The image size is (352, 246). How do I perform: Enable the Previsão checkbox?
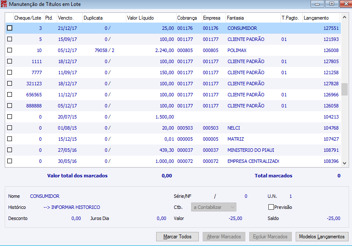pyautogui.click(x=271, y=207)
